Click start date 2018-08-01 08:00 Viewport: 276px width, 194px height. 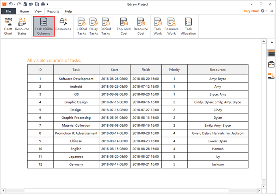pyautogui.click(x=114, y=118)
